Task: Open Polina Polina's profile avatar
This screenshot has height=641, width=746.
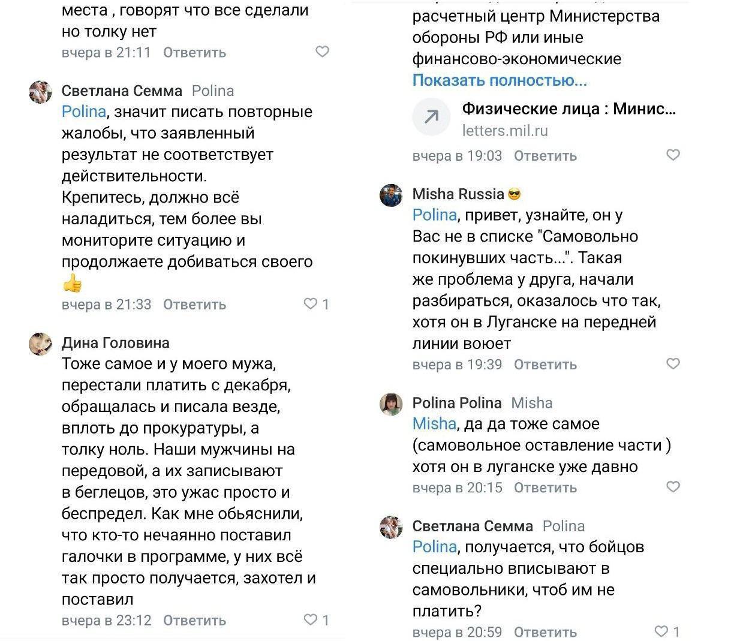Action: click(391, 404)
